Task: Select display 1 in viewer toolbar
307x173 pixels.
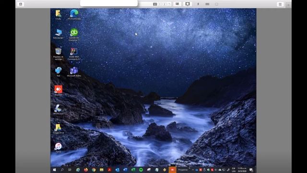Action: click(160, 4)
